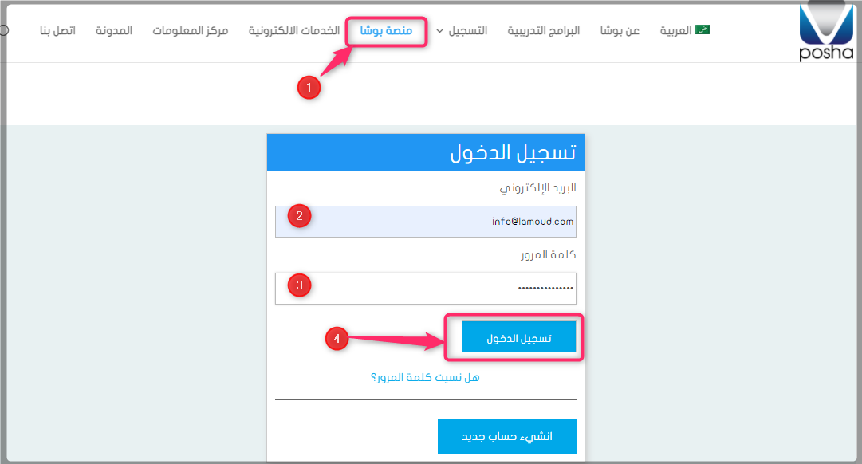Screen dimensions: 862x464
Task: Open المدونة blog page
Action: tap(114, 30)
